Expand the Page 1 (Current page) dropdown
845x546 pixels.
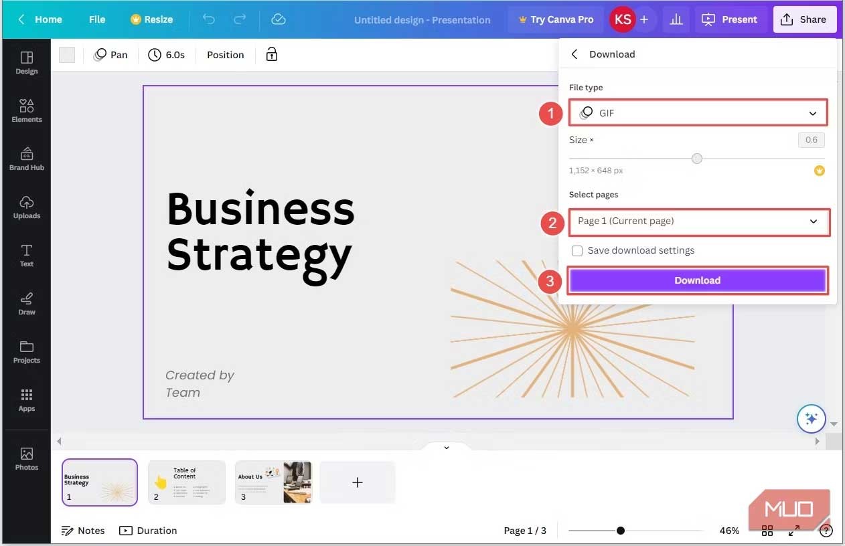[699, 221]
